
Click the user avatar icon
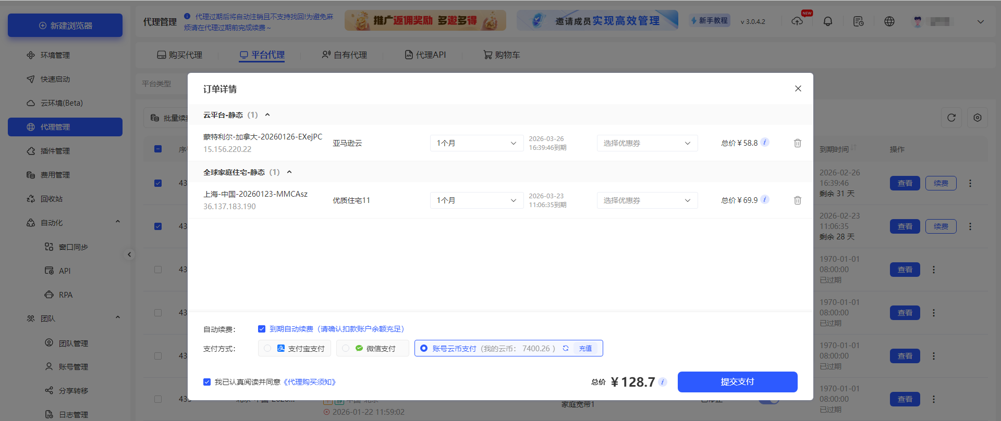coord(918,21)
